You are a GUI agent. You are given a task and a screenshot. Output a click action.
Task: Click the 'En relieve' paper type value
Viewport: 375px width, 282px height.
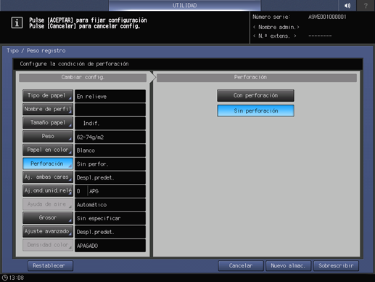[110, 96]
